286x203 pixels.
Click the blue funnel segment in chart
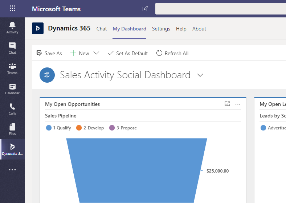coord(136,170)
